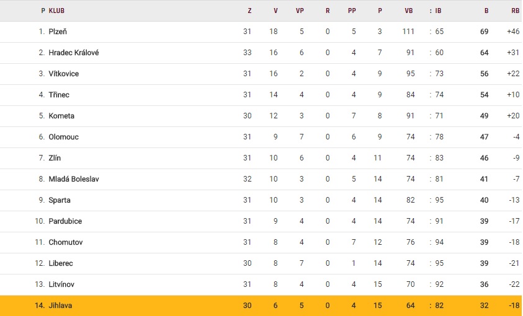Click the highlighted Jihlava team name
523x316 pixels.
pos(60,305)
